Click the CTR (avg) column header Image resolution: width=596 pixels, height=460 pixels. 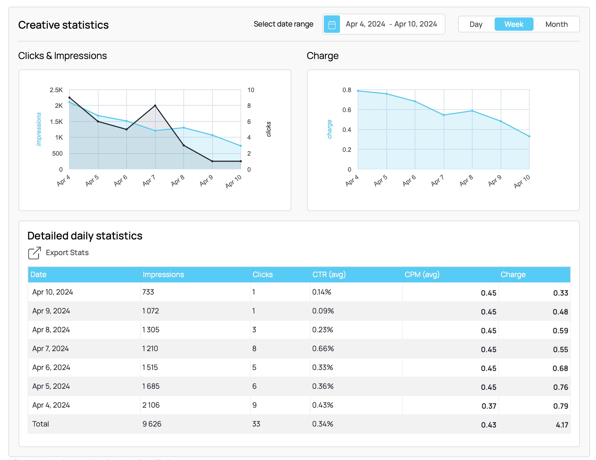329,275
